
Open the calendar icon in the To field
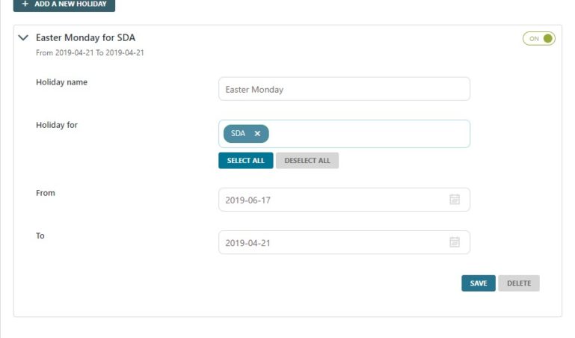pyautogui.click(x=454, y=242)
